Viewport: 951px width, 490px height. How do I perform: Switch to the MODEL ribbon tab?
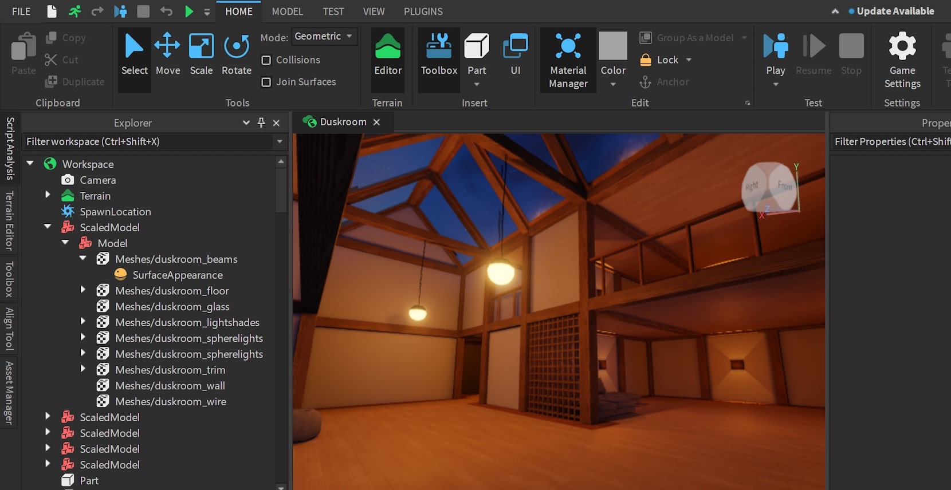[287, 11]
